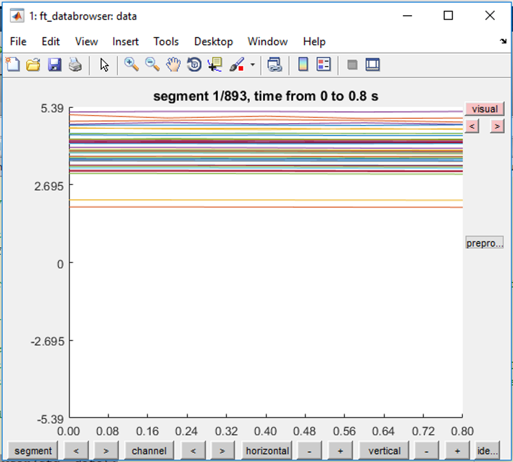
Task: Open the Insert menu
Action: point(125,41)
